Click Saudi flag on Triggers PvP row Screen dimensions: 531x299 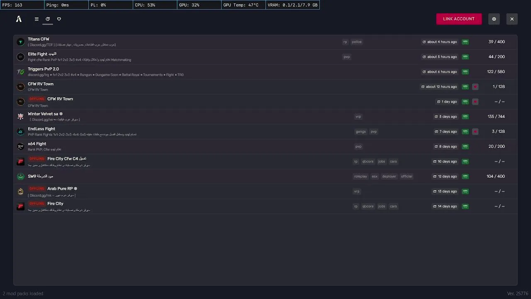465,72
